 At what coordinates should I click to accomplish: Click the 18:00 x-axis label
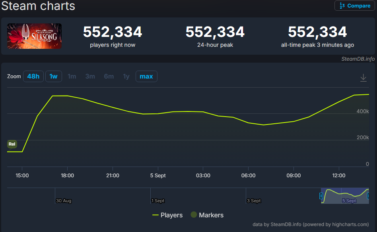(67, 175)
